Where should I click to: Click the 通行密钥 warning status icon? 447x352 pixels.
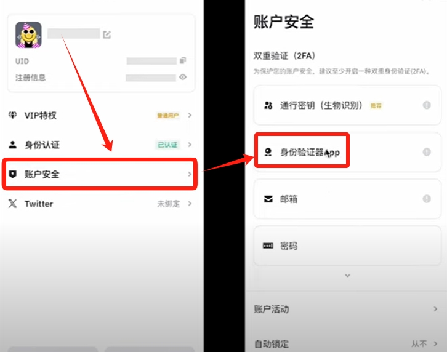(x=427, y=105)
